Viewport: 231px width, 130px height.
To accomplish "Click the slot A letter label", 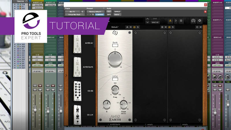I will 127,27.
